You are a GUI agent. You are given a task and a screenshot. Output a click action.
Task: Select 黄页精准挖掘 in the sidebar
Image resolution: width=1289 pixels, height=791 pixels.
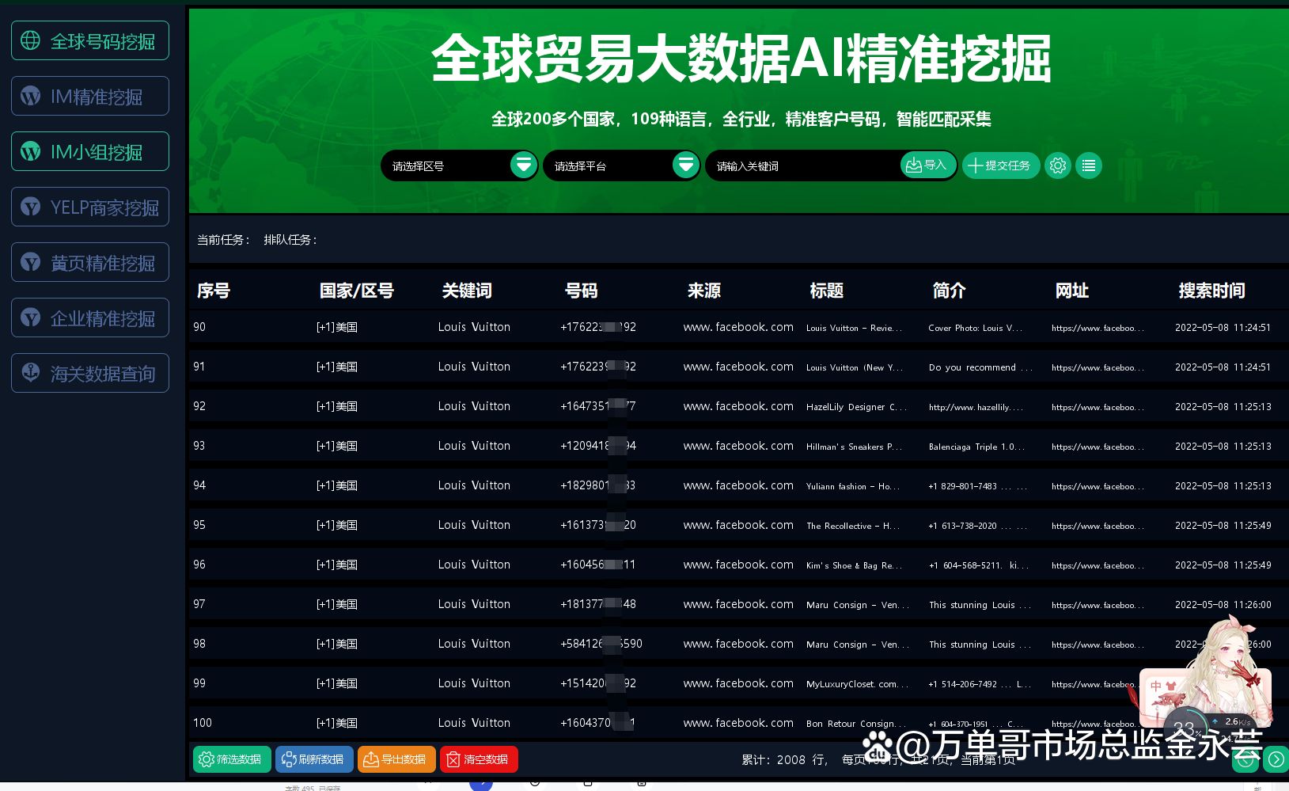pos(90,262)
